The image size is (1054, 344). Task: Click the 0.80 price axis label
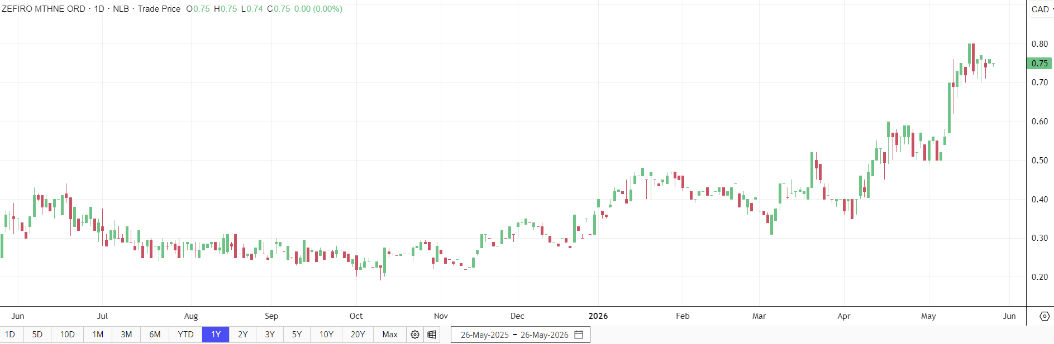(1039, 44)
